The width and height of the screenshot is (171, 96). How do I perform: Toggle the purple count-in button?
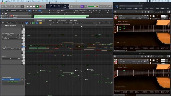(x=82, y=6)
